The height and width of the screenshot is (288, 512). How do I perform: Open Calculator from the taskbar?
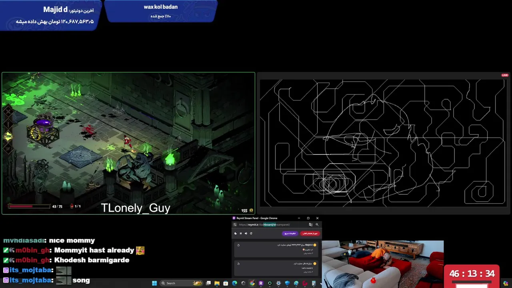pyautogui.click(x=314, y=283)
